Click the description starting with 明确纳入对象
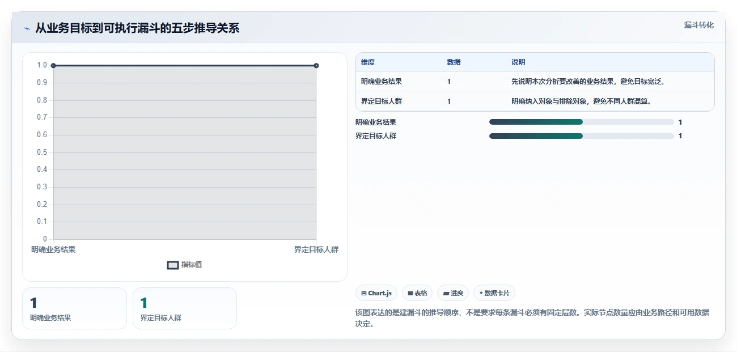This screenshot has width=737, height=352. (x=581, y=101)
